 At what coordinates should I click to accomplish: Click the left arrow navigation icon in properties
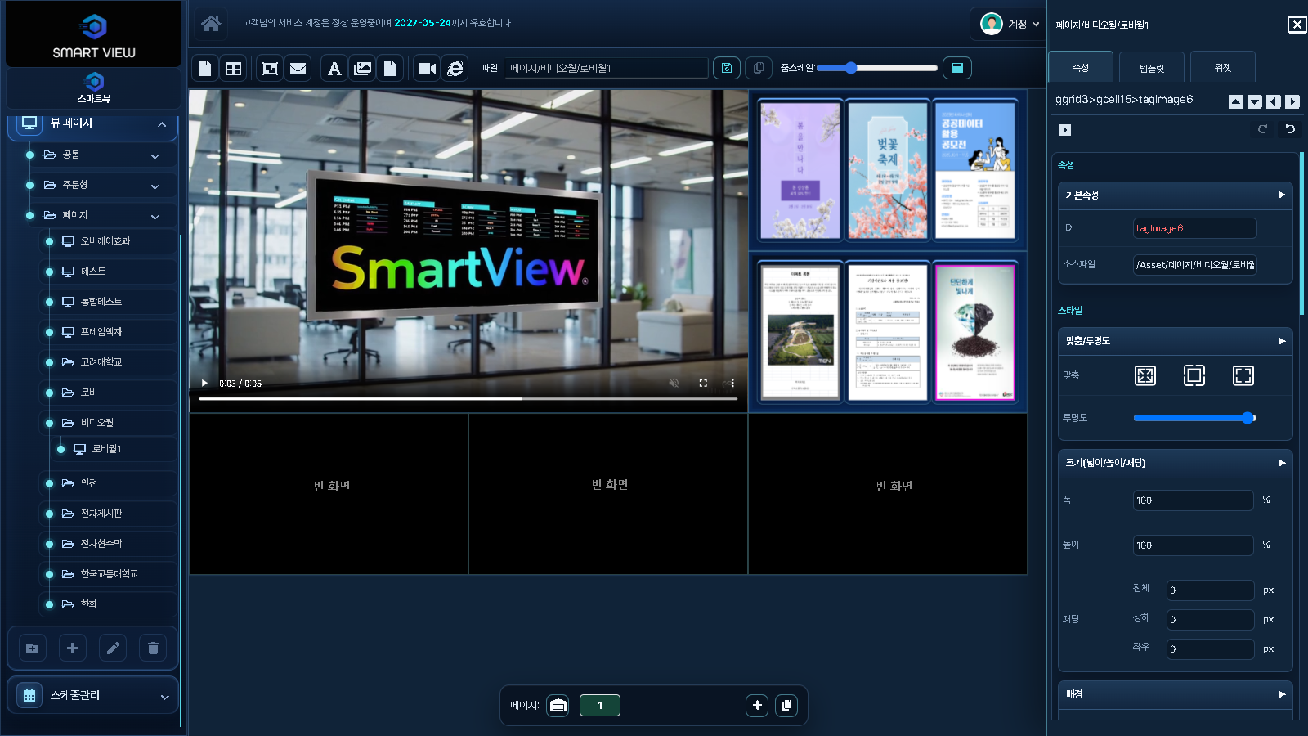tap(1274, 101)
